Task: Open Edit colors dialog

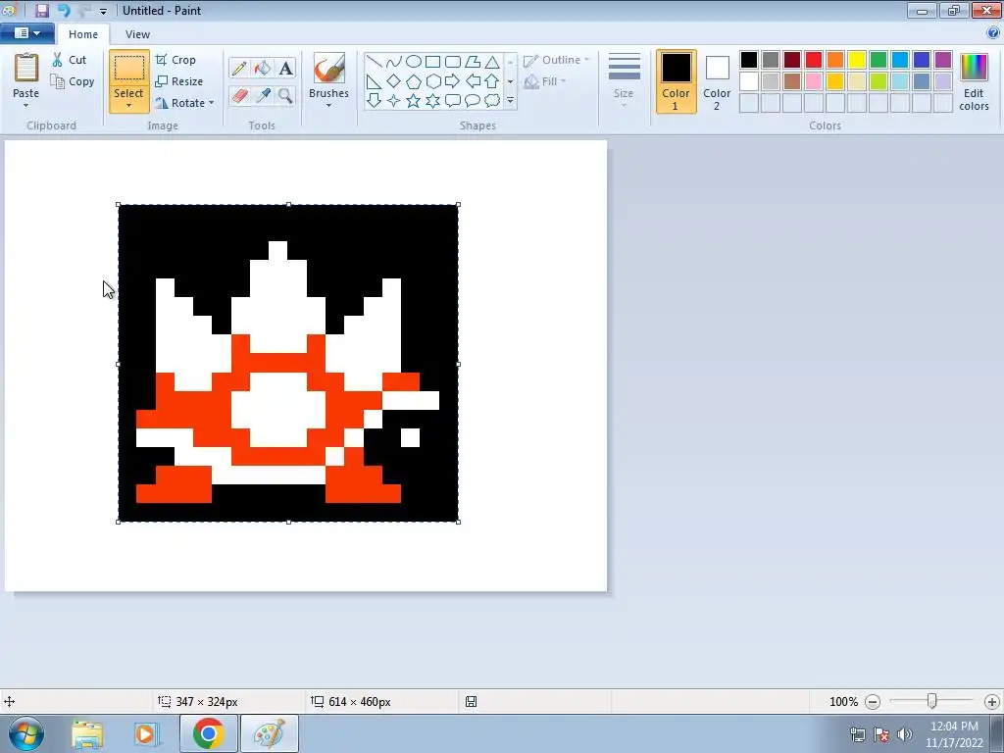Action: coord(974,81)
